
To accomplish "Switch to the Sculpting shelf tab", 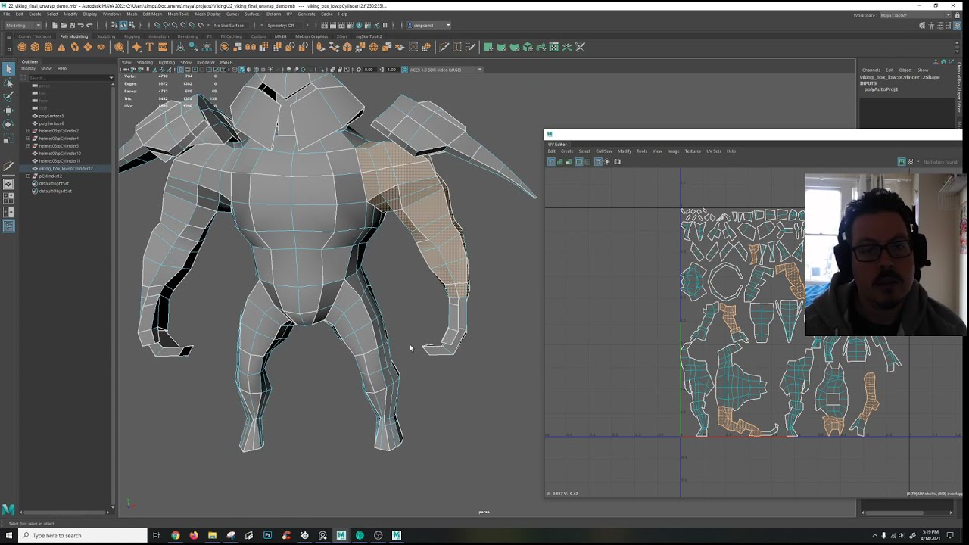I will (106, 36).
